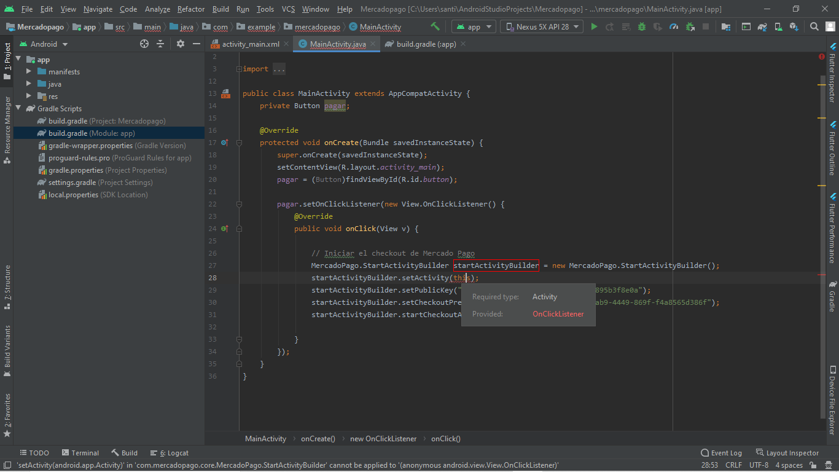This screenshot has width=839, height=472.
Task: Close the MainActivity.java tab
Action: coord(372,44)
